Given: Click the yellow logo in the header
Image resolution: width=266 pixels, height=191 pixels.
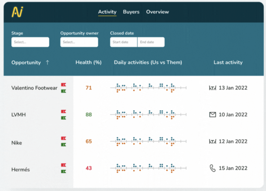Looking at the screenshot, I should pyautogui.click(x=17, y=12).
